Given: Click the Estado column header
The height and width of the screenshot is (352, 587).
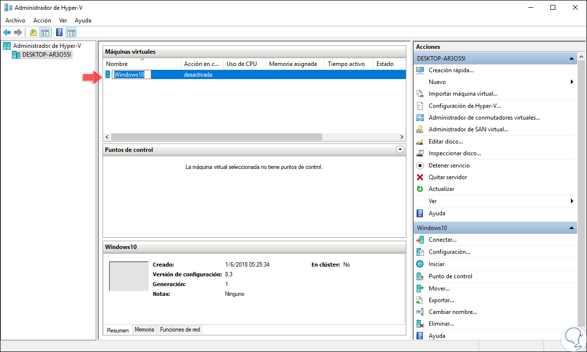Looking at the screenshot, I should (x=390, y=64).
